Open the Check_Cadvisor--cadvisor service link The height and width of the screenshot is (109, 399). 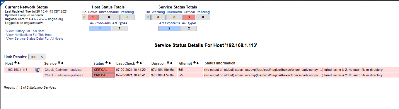coord(64,70)
